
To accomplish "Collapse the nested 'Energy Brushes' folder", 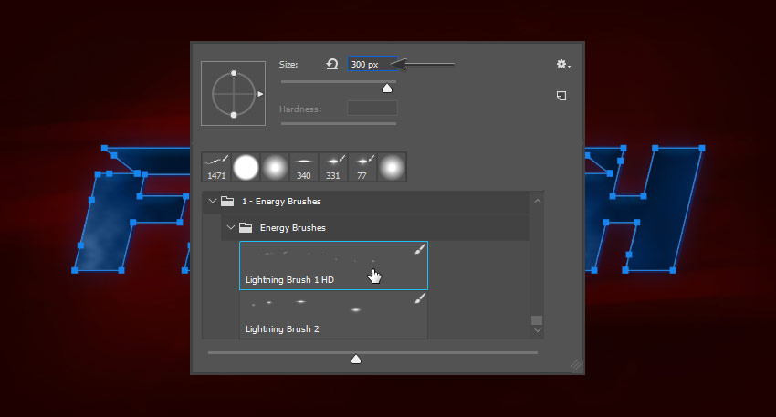I will click(x=232, y=227).
